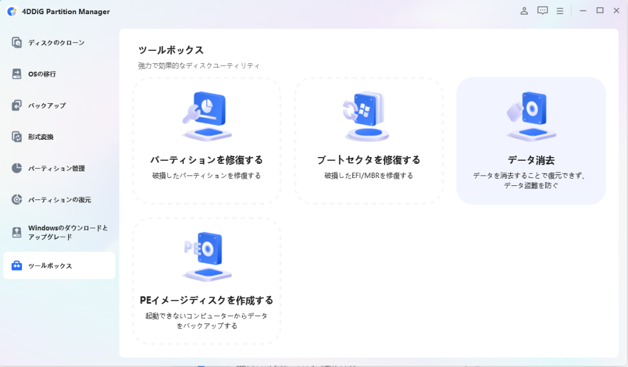Viewport: 628px width, 367px height.
Task: Click the toolbox briefcase icon
Action: pyautogui.click(x=17, y=266)
